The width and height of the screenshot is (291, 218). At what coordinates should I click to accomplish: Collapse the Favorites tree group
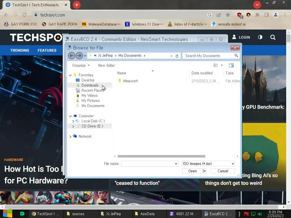70,75
